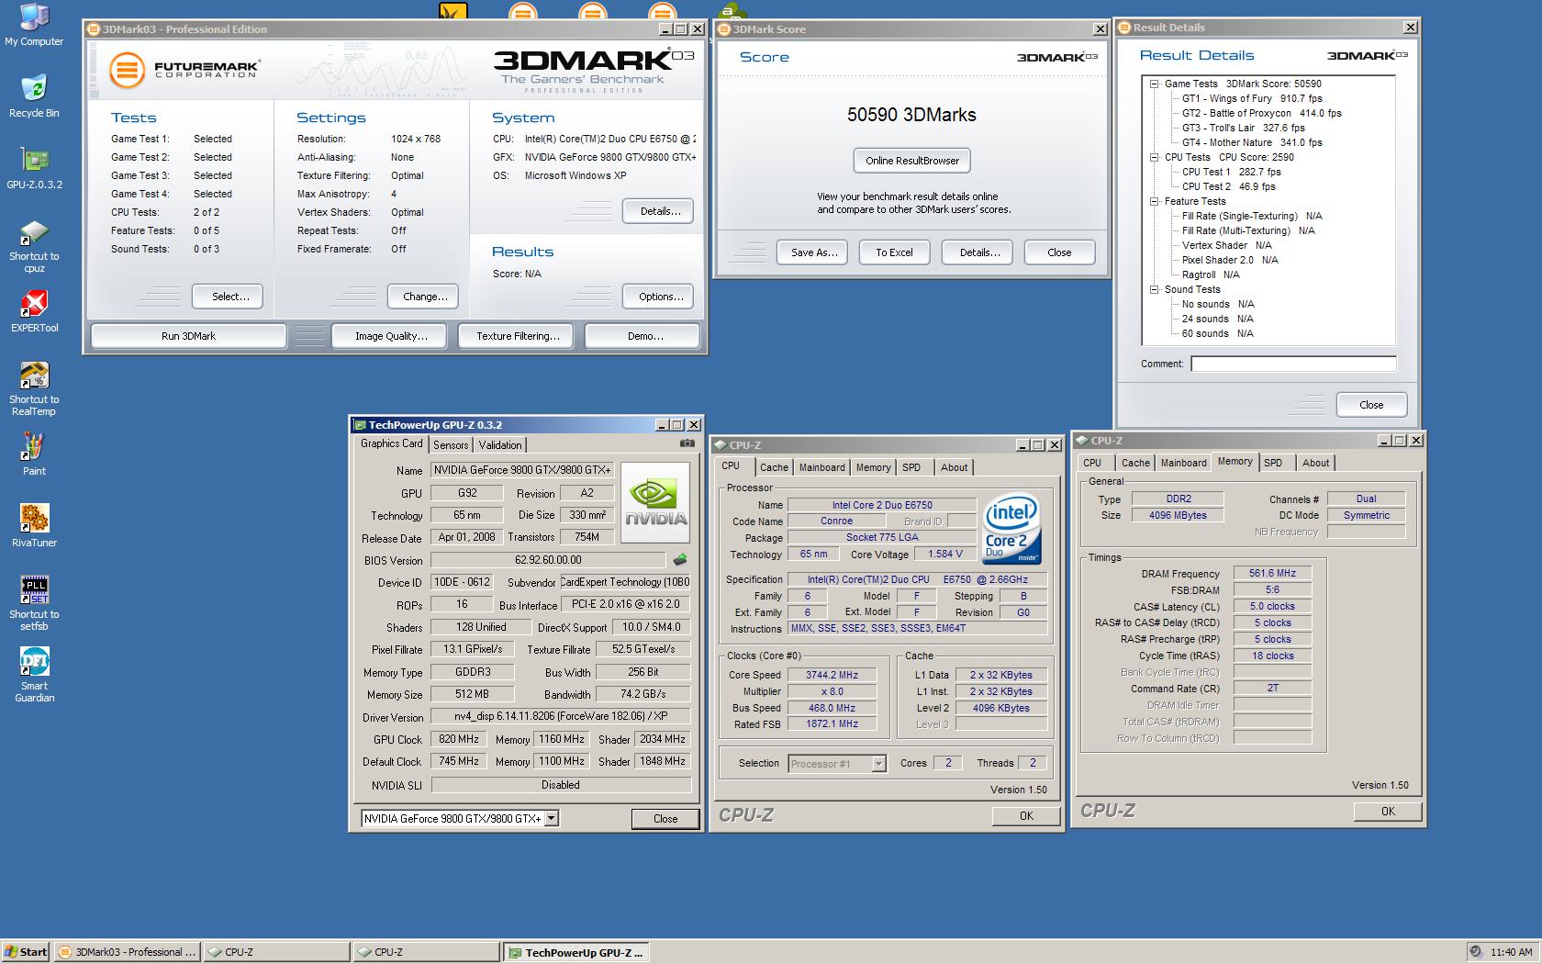Viewport: 1542px width, 964px height.
Task: Open Windows Start button
Action: [26, 952]
